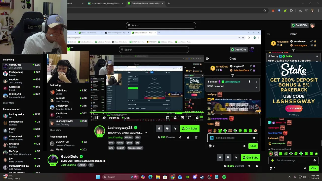Open the weather widget on the taskbar

coord(11,177)
